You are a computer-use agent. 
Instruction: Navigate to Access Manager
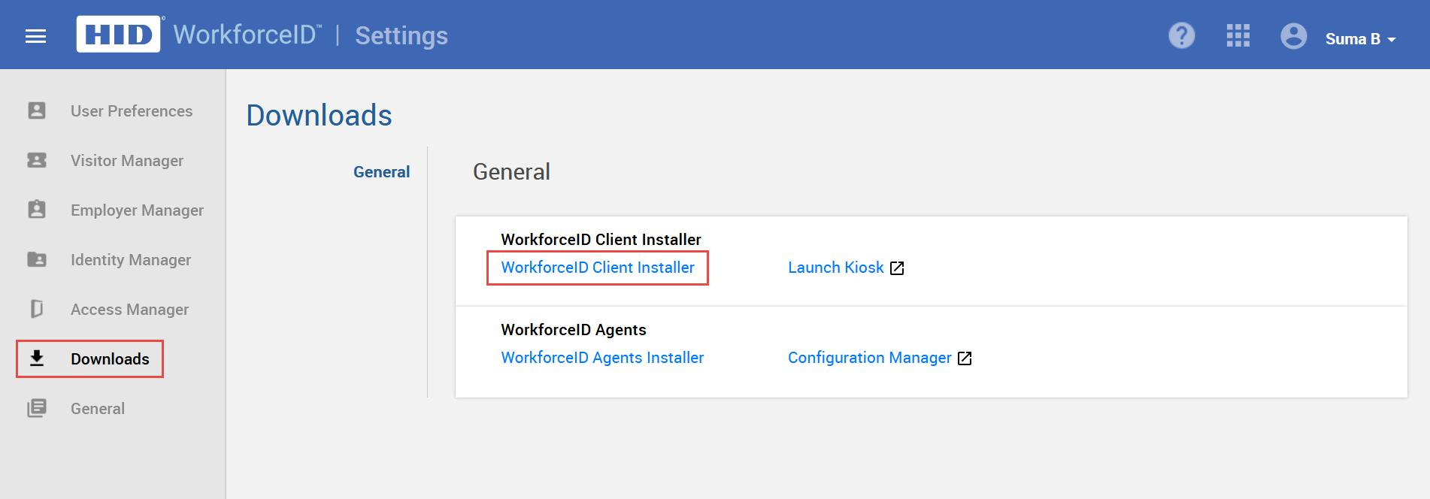point(129,310)
